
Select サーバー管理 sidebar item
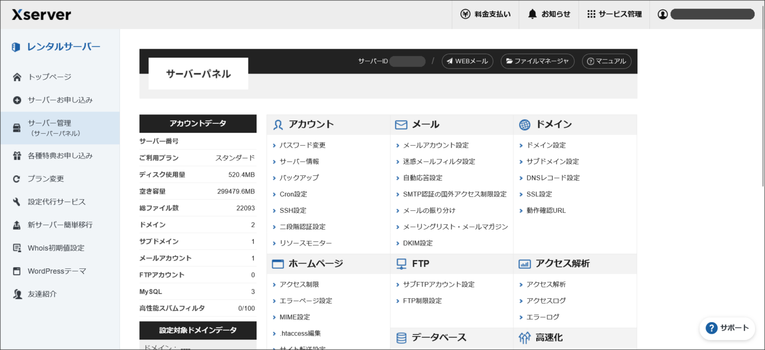pos(49,128)
